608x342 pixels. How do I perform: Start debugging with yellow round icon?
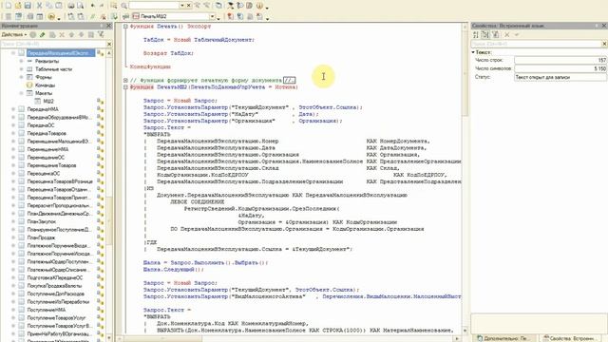51,17
